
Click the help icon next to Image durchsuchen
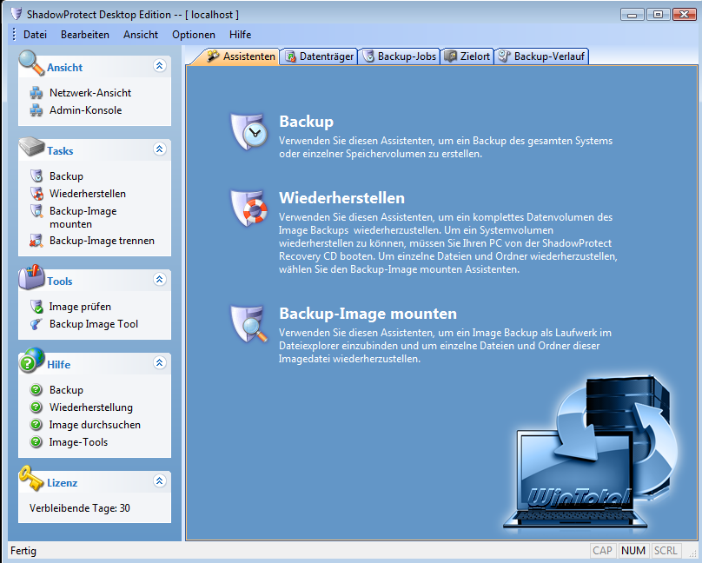click(x=36, y=425)
